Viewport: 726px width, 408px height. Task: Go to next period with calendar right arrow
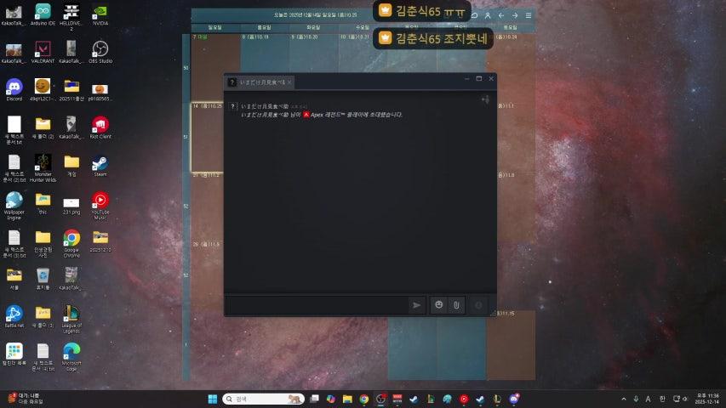[514, 15]
